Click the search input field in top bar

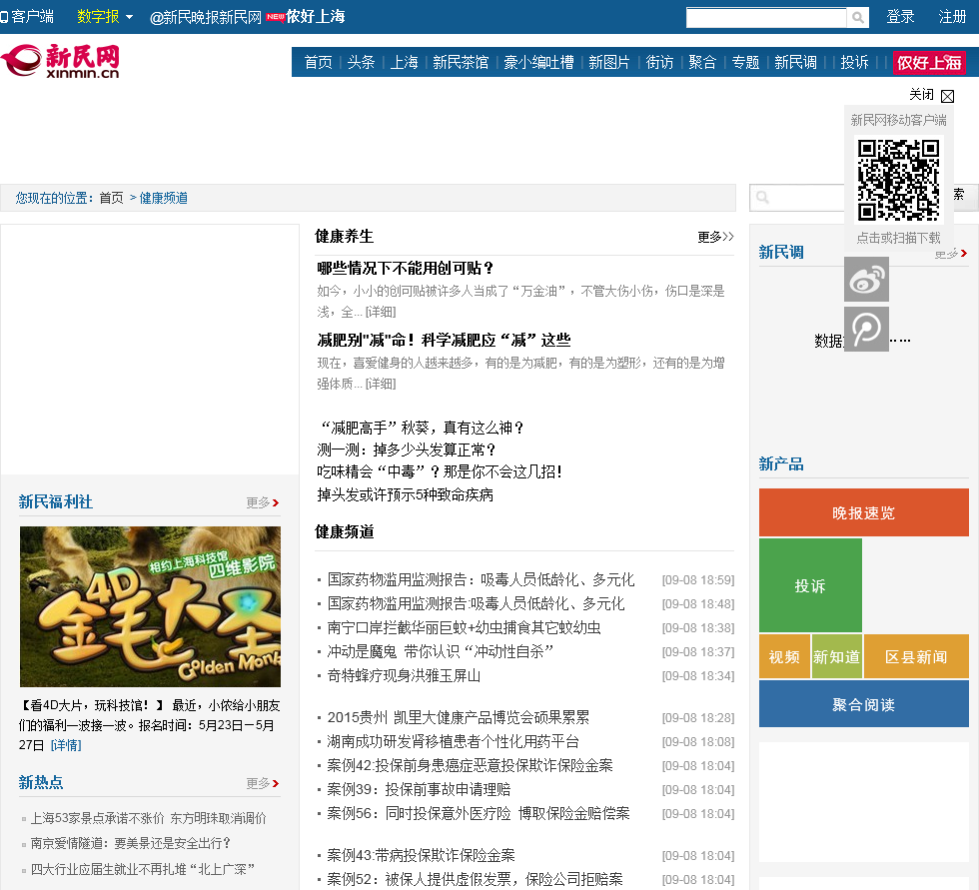point(765,18)
